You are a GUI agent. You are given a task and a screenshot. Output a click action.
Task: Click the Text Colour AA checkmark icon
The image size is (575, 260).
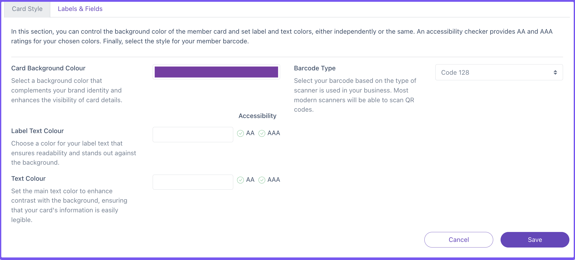240,180
